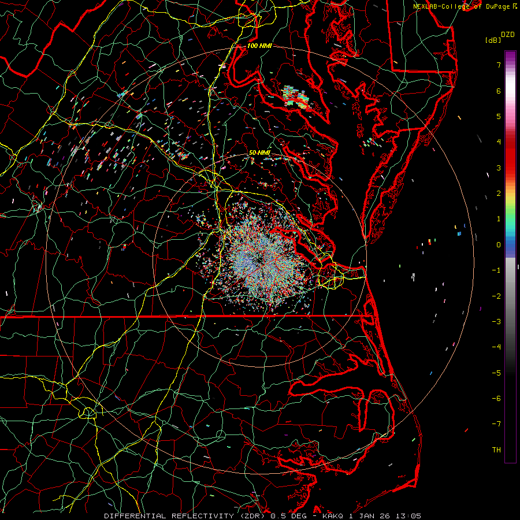Screen dimensions: 520x520
Task: Click the [dB] unit label
Action: point(493,40)
